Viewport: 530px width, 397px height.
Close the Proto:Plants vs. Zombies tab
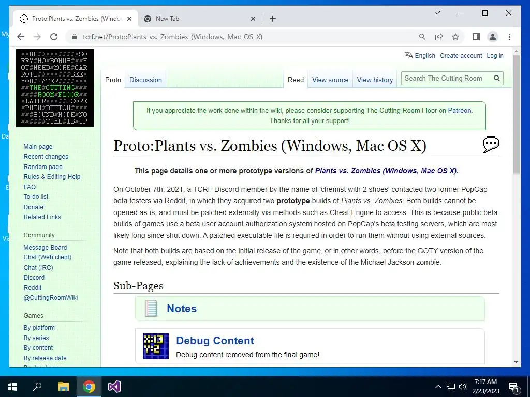[x=129, y=19]
